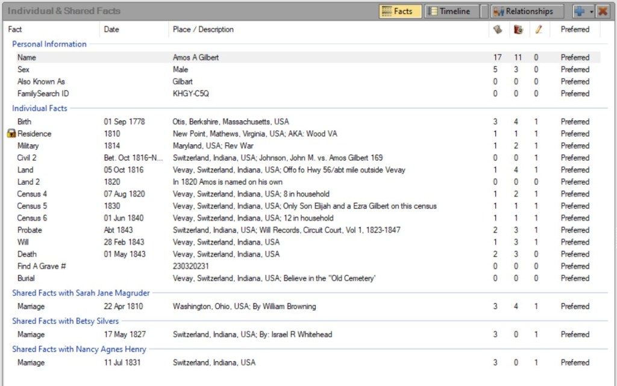617x386 pixels.
Task: Click the sources column header icon
Action: pos(497,30)
